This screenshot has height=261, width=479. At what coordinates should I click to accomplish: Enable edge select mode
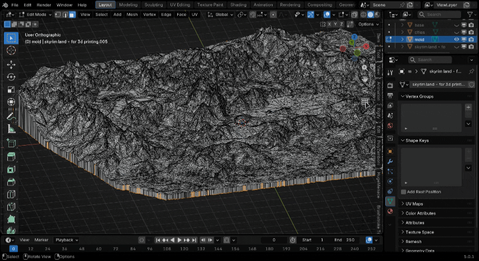[66, 15]
